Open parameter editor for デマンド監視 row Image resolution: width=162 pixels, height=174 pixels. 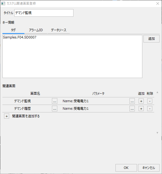click(132, 101)
